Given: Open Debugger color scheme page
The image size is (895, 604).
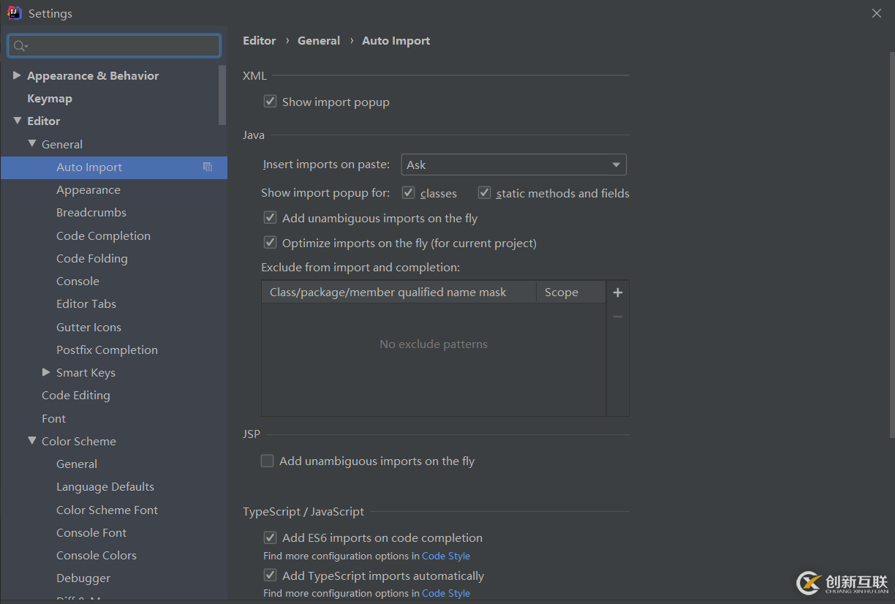Looking at the screenshot, I should click(x=83, y=578).
